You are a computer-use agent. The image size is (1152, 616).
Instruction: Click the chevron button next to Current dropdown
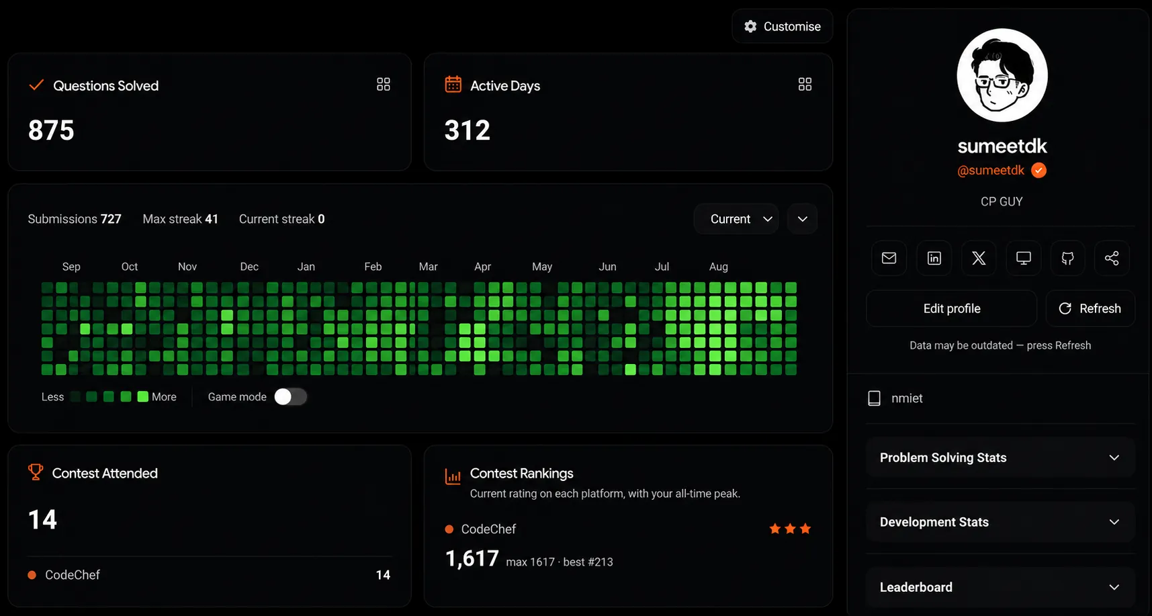pos(802,219)
